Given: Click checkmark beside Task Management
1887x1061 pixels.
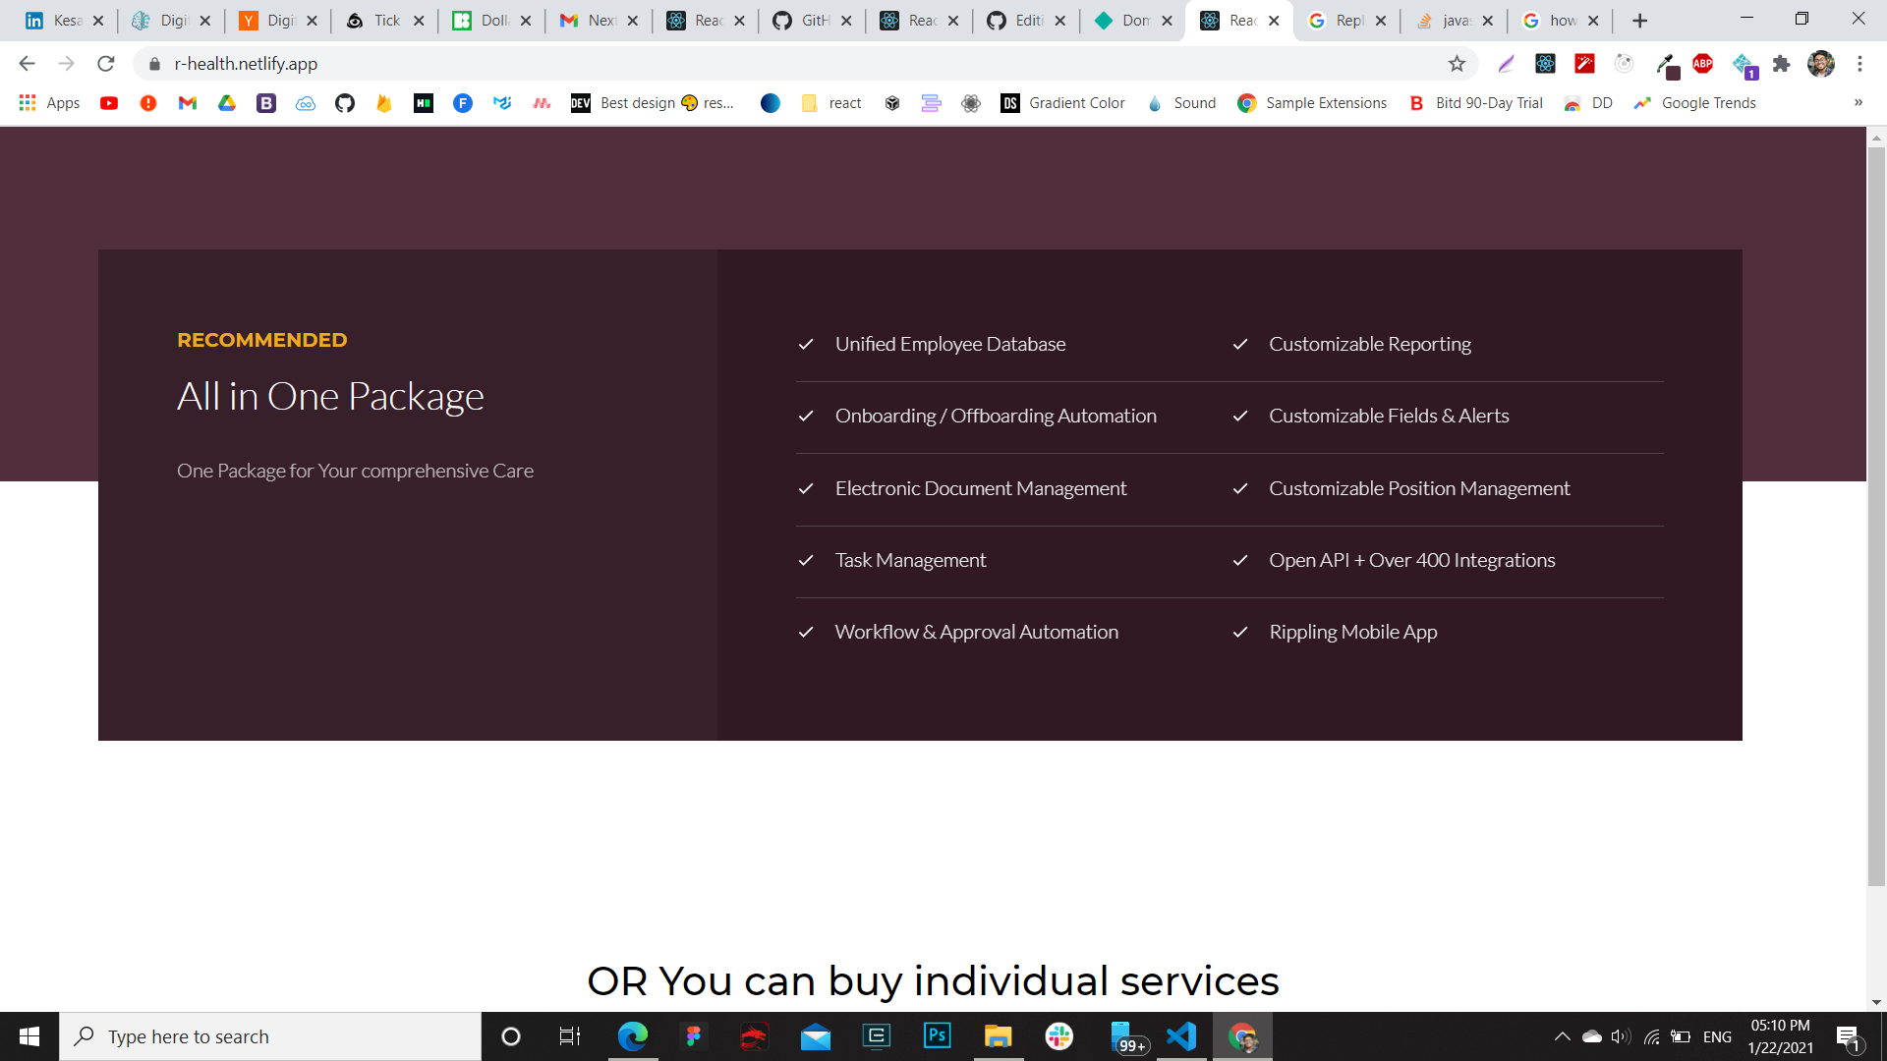Looking at the screenshot, I should coord(806,561).
